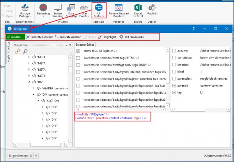Open the Screen Scraping wizard

click(58, 11)
